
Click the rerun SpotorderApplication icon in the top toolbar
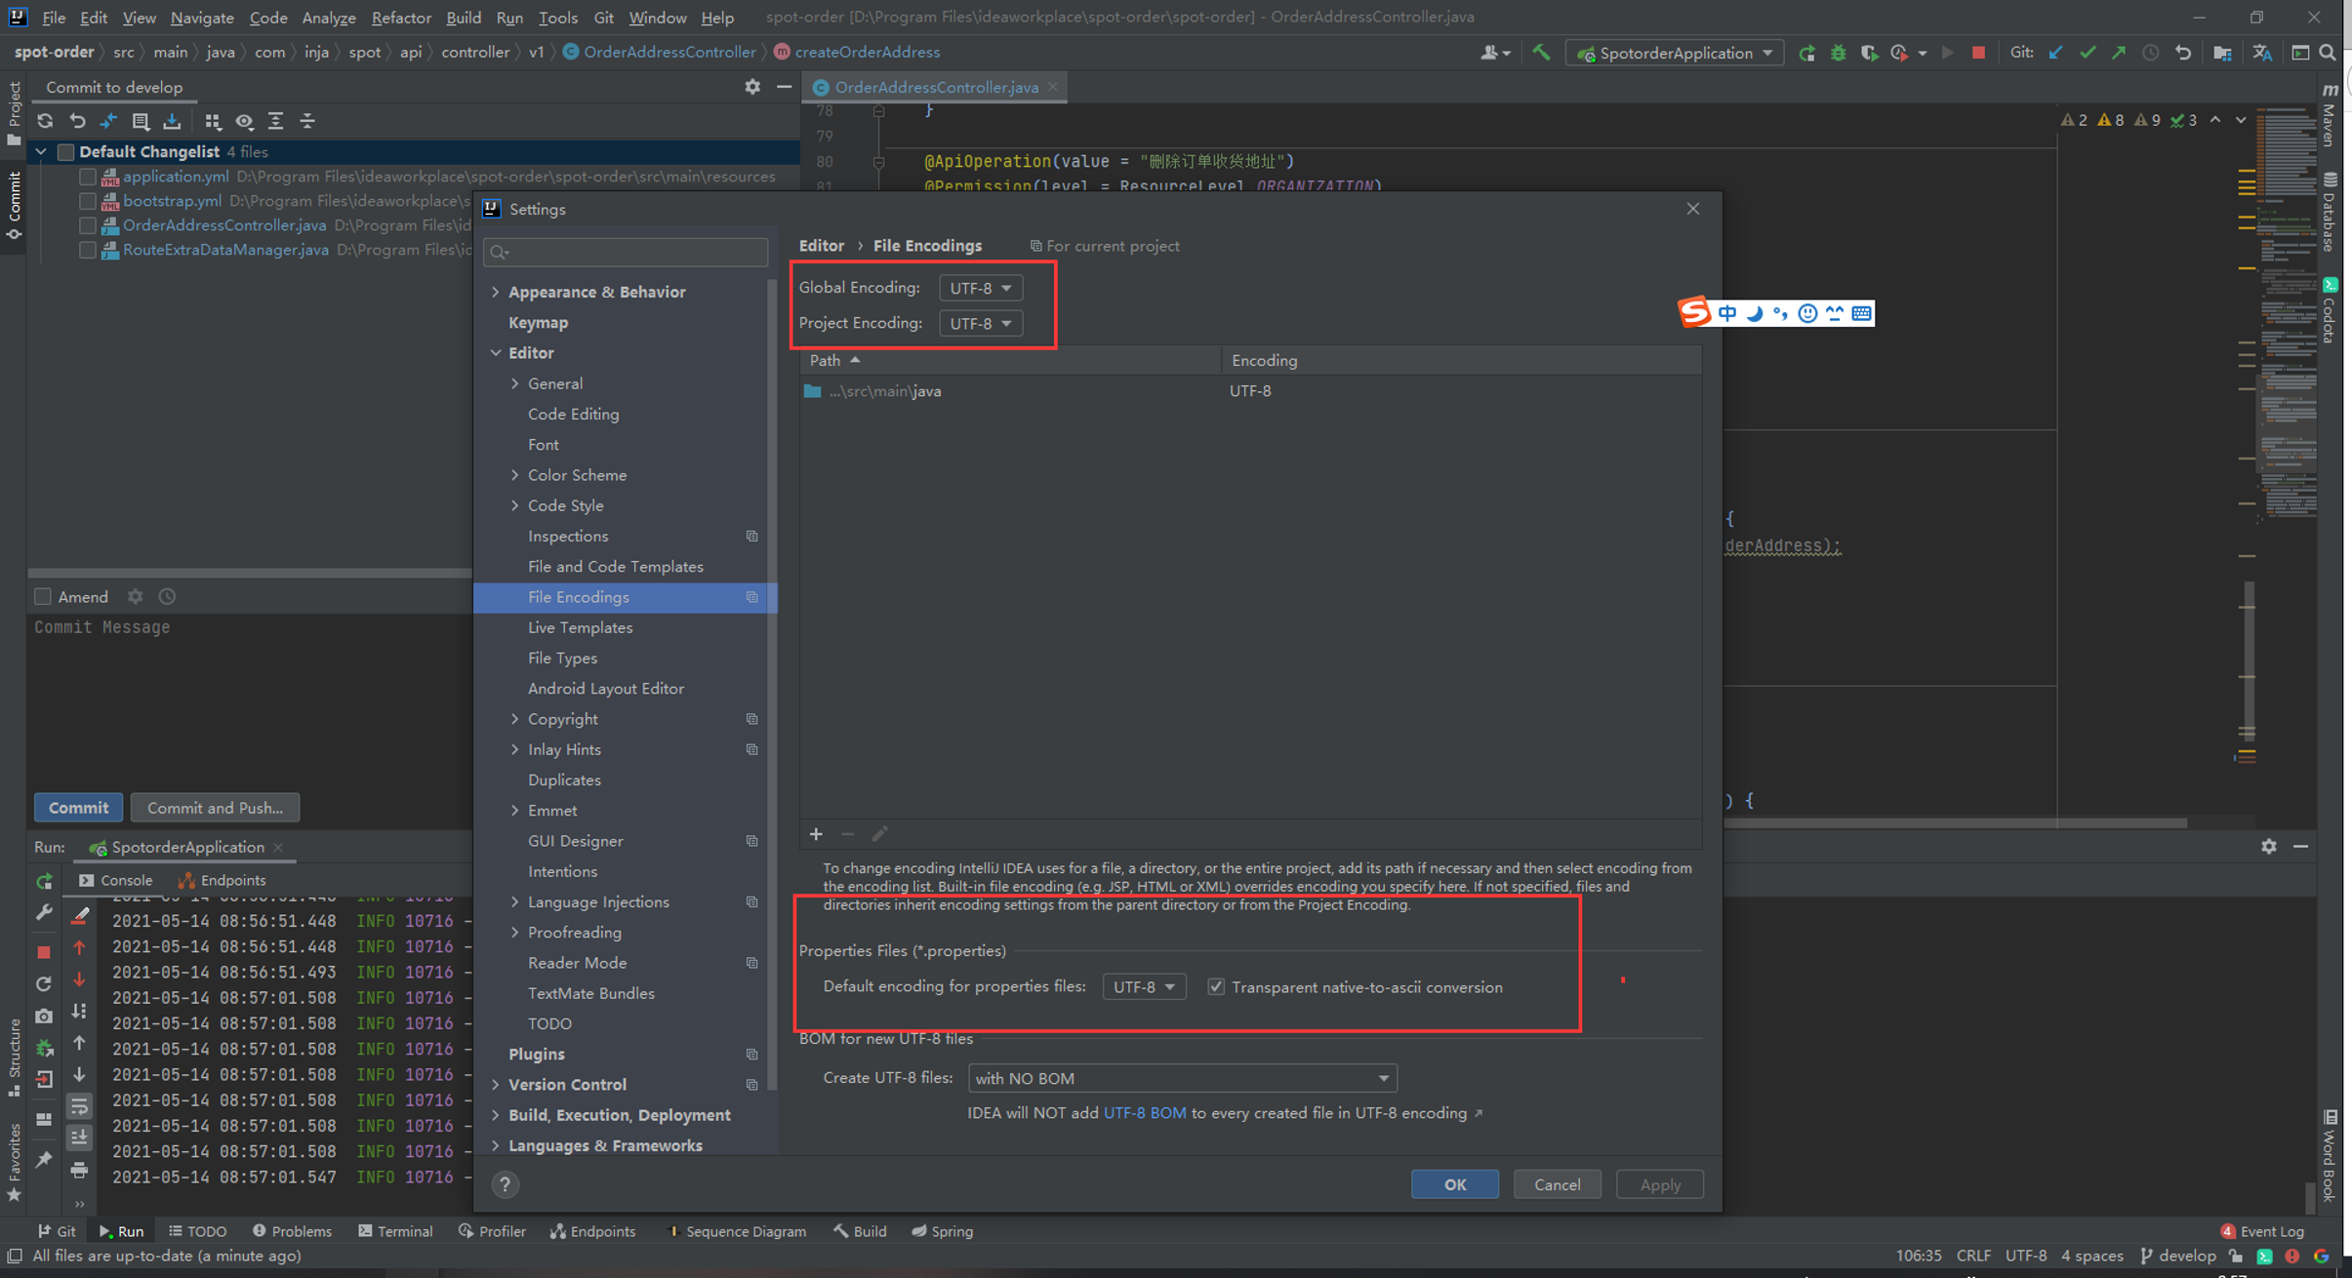[x=1807, y=53]
